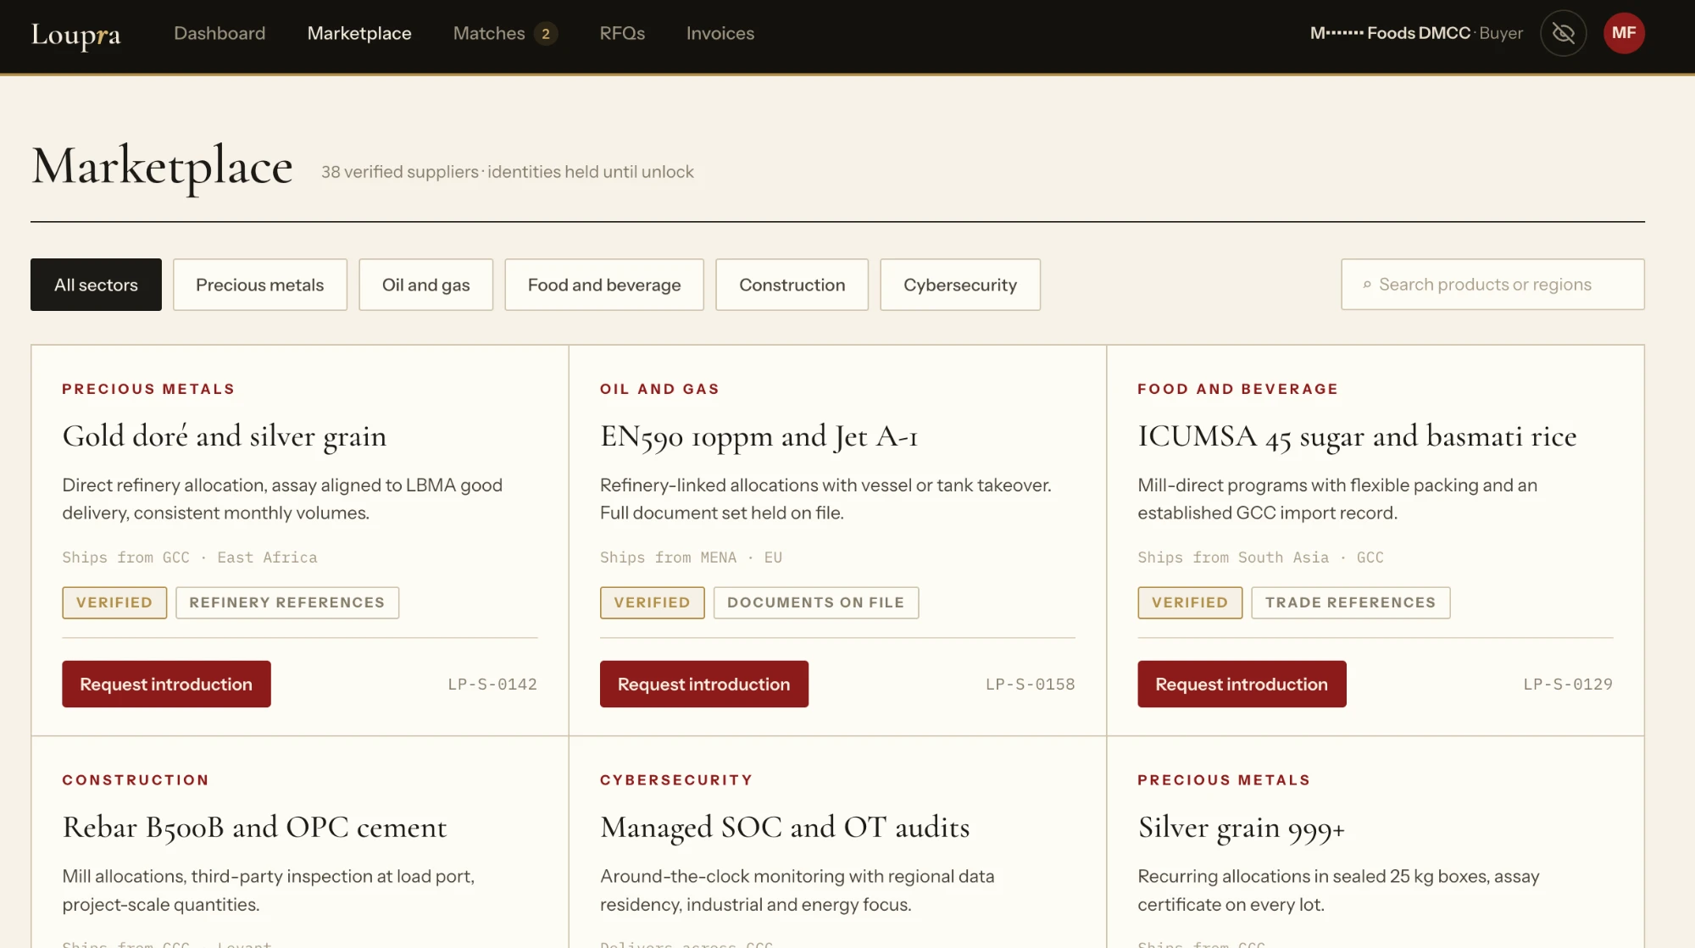Click Precious Metals label on Silver grain card
The image size is (1695, 948).
tap(1224, 780)
